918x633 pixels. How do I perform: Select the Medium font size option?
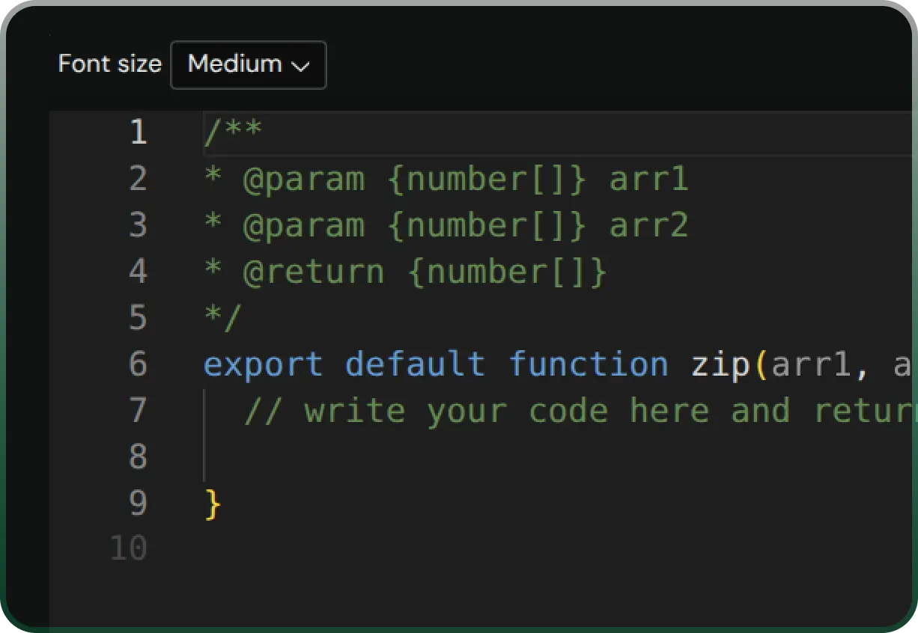click(233, 64)
